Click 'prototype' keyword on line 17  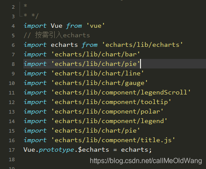click(56, 150)
